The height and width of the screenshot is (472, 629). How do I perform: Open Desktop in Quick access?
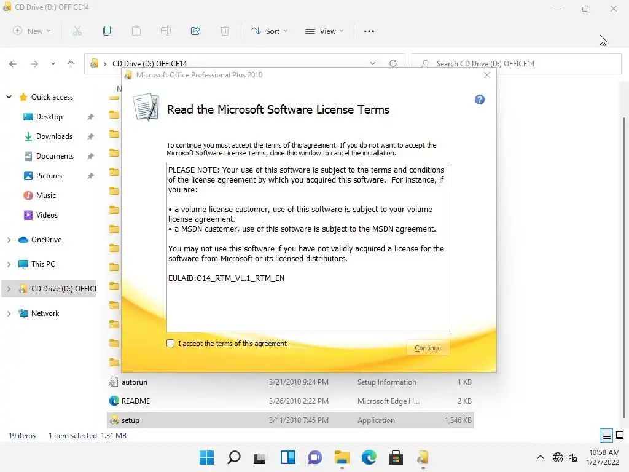pyautogui.click(x=49, y=117)
